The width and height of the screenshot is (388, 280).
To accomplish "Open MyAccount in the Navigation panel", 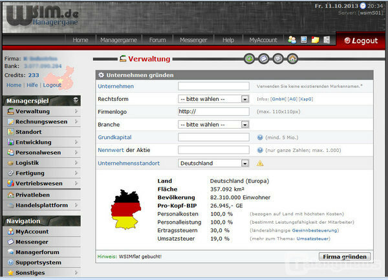I will point(32,232).
